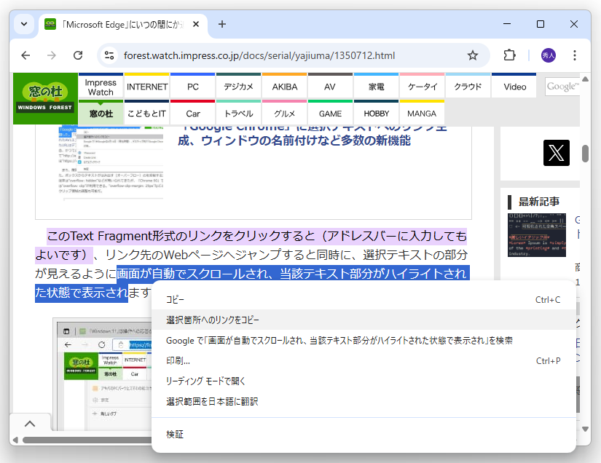Open a new tab with the plus icon
Screen dimensions: 601x463
[222, 23]
